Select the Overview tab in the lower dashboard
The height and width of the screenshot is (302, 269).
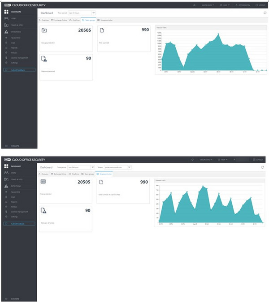(x=44, y=173)
